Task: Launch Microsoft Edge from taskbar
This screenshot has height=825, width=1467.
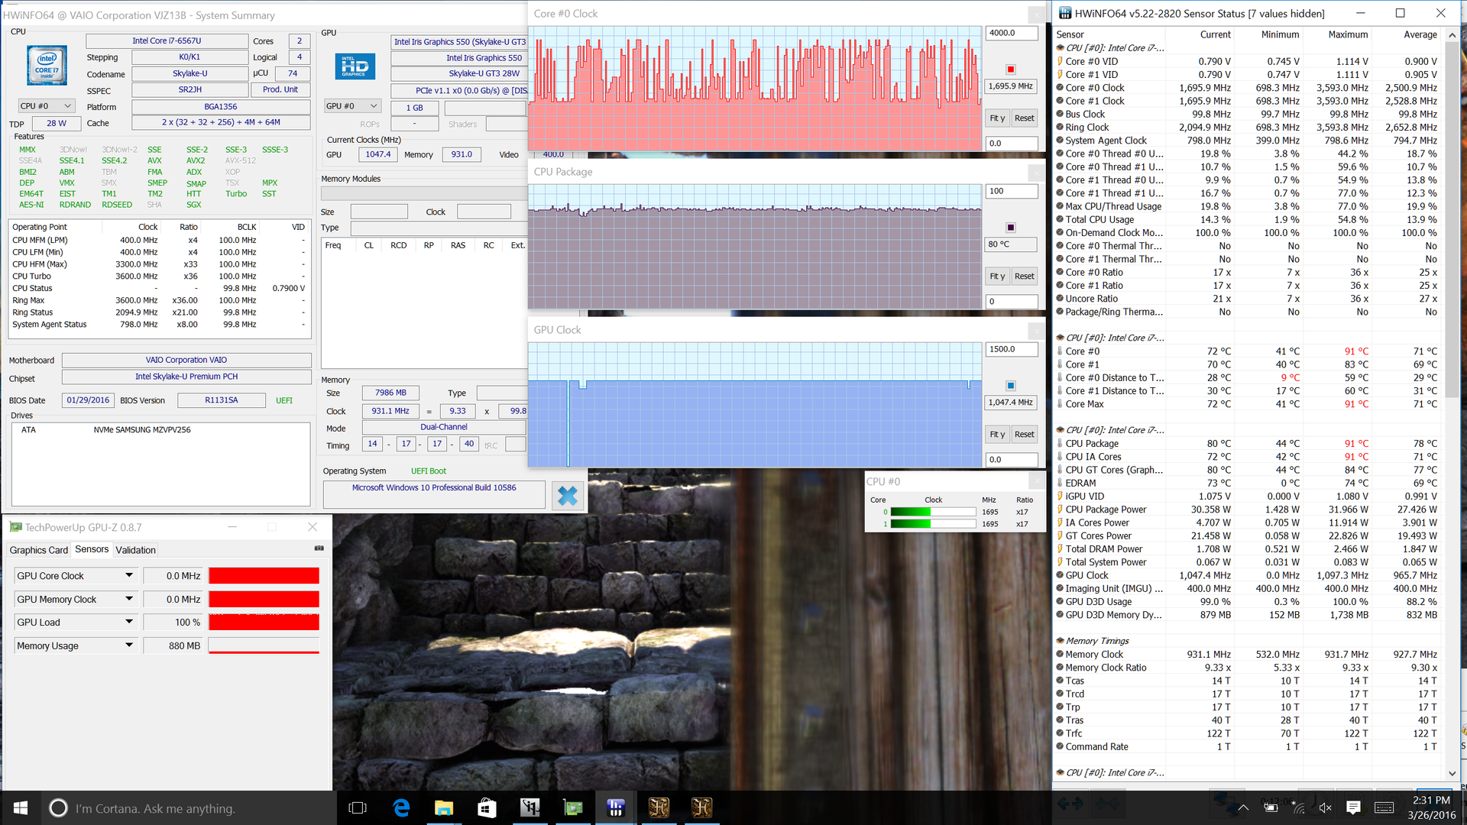Action: (401, 807)
